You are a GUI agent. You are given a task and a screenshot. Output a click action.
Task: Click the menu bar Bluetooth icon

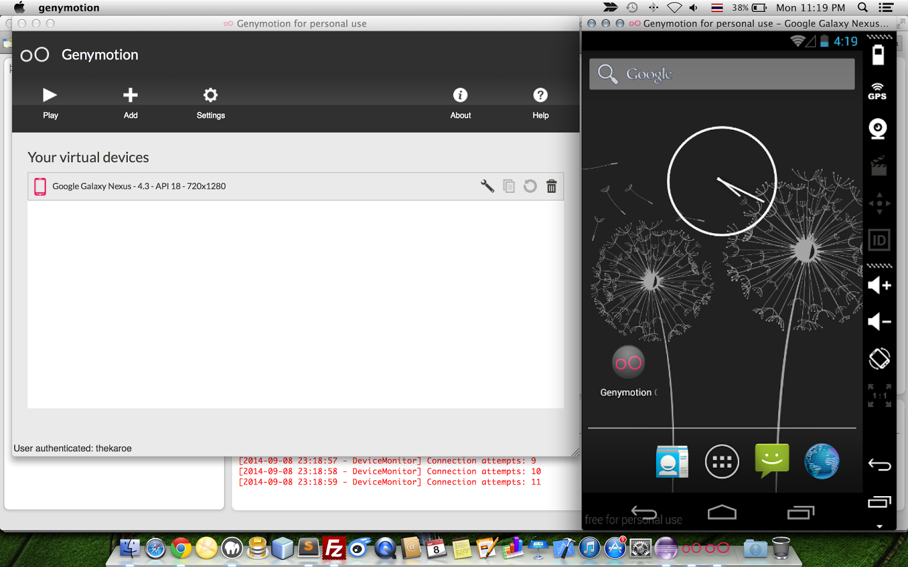653,7
